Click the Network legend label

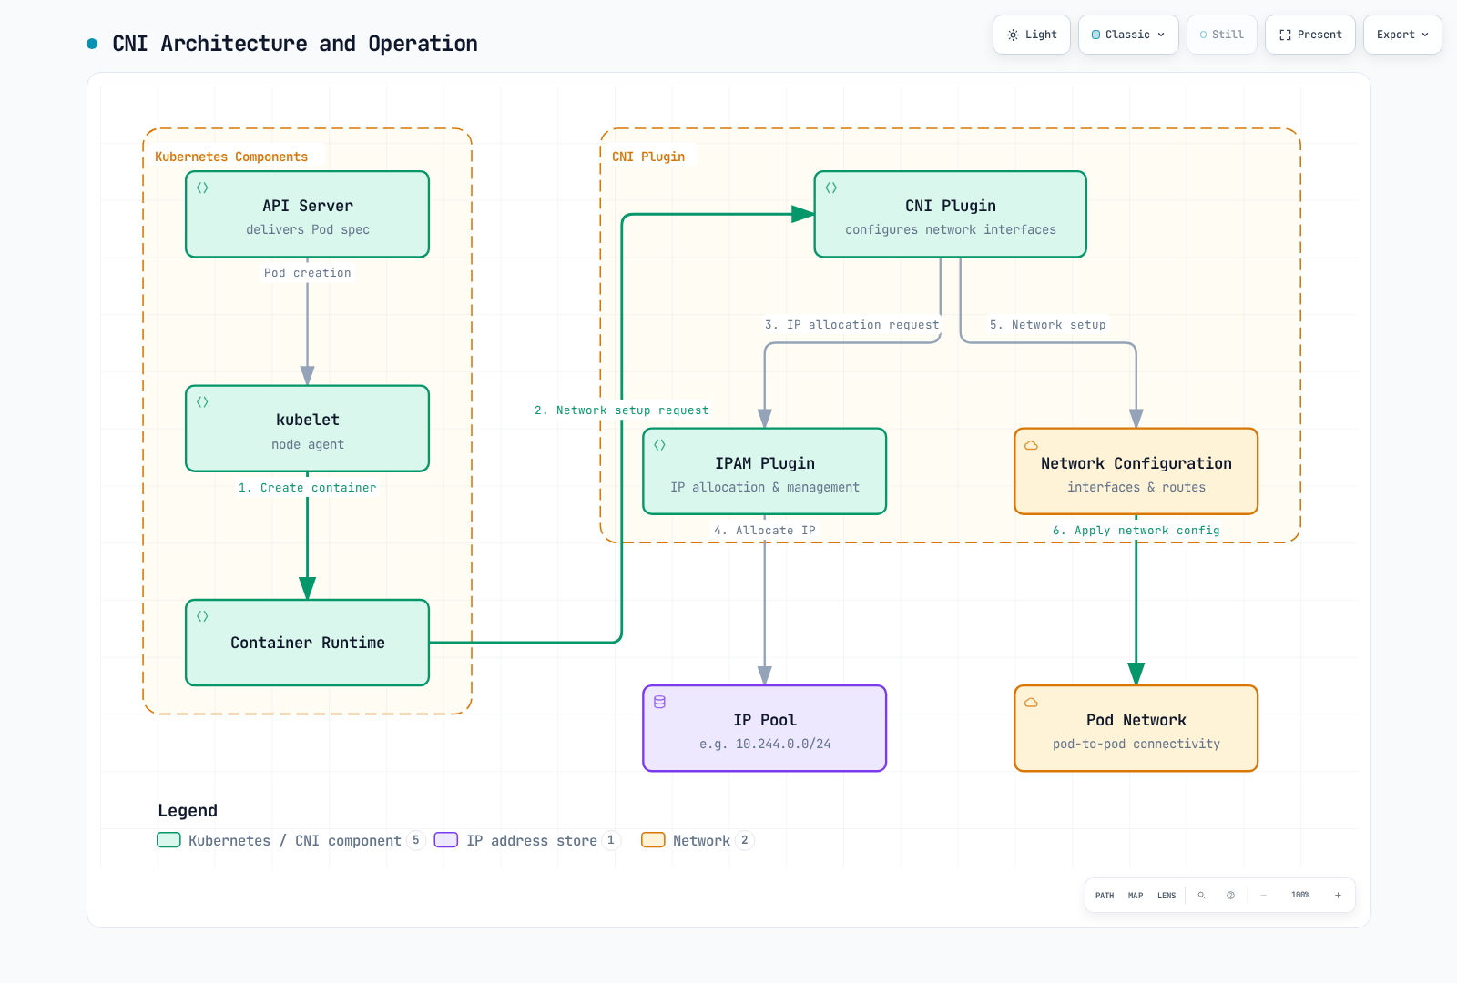tap(701, 841)
